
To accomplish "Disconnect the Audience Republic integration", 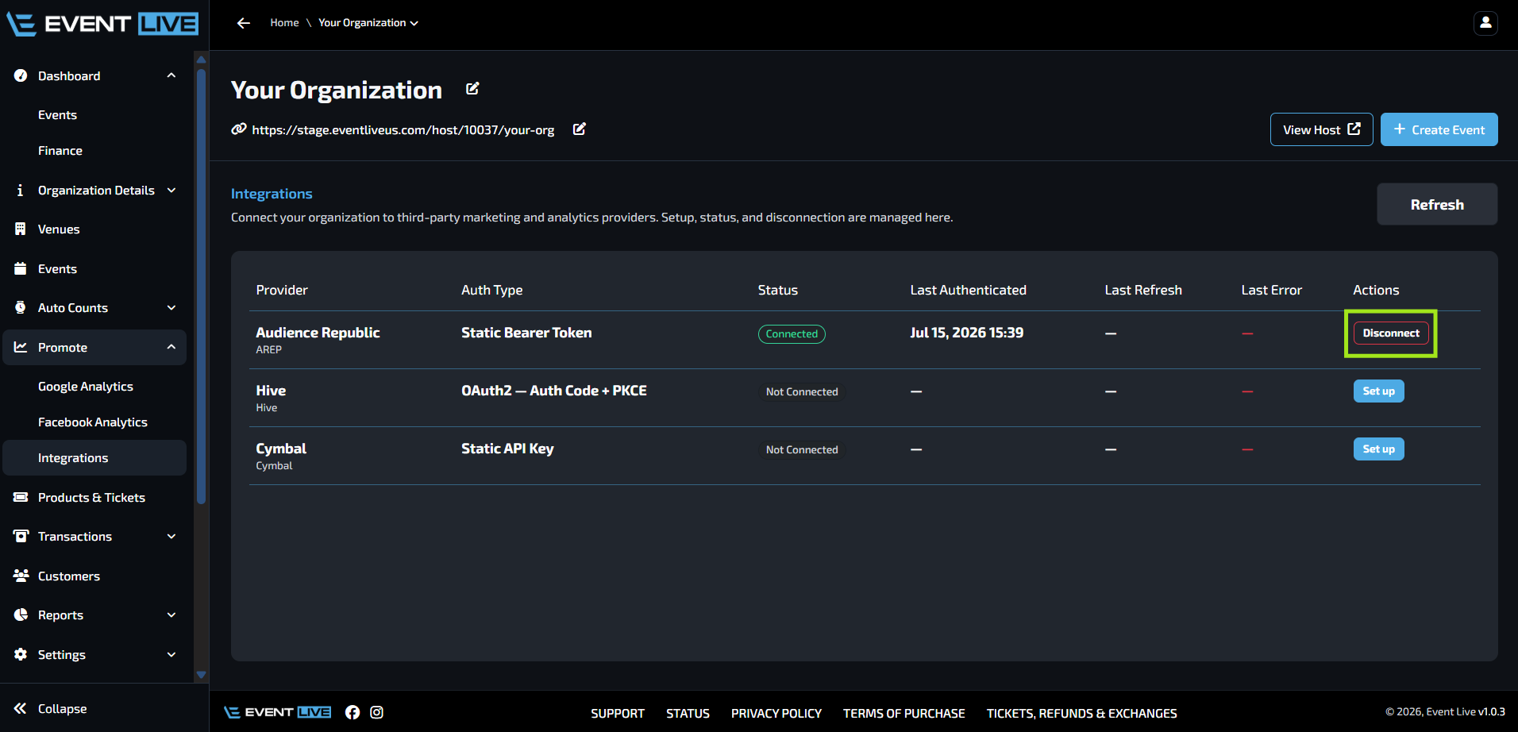I will pyautogui.click(x=1391, y=333).
